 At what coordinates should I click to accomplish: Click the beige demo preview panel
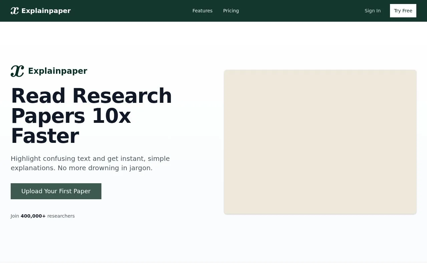pos(320,142)
